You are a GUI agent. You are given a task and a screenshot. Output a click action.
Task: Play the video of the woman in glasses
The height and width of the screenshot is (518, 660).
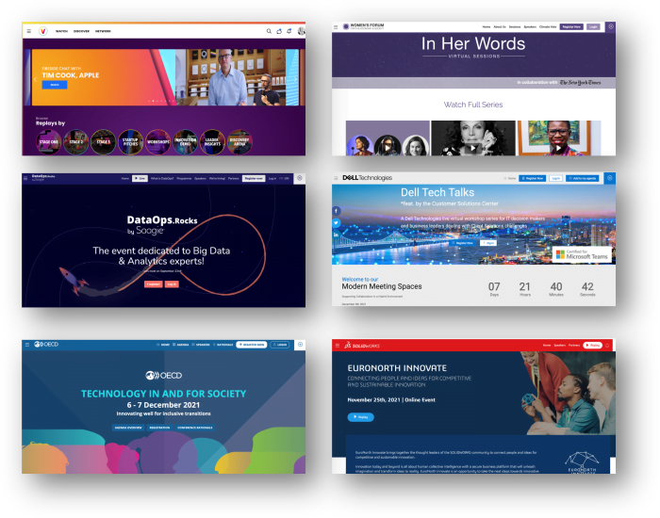point(558,148)
